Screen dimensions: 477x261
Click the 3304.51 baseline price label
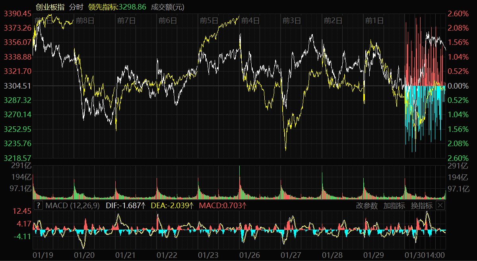click(x=17, y=85)
